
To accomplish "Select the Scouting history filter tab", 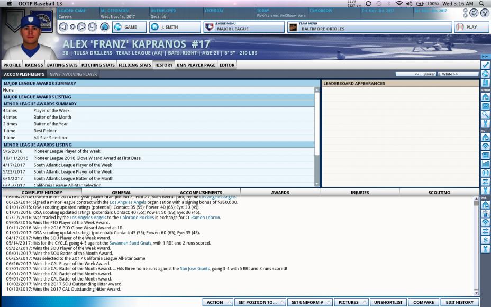I will pos(439,192).
